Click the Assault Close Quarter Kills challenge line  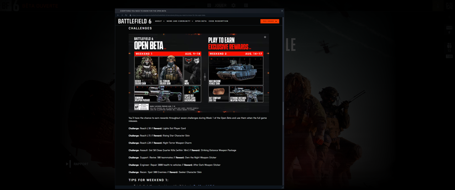click(182, 150)
